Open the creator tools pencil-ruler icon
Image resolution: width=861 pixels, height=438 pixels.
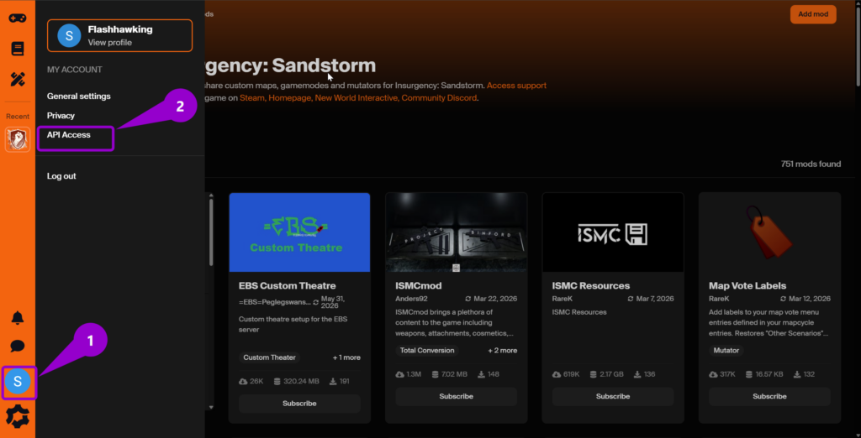(18, 80)
